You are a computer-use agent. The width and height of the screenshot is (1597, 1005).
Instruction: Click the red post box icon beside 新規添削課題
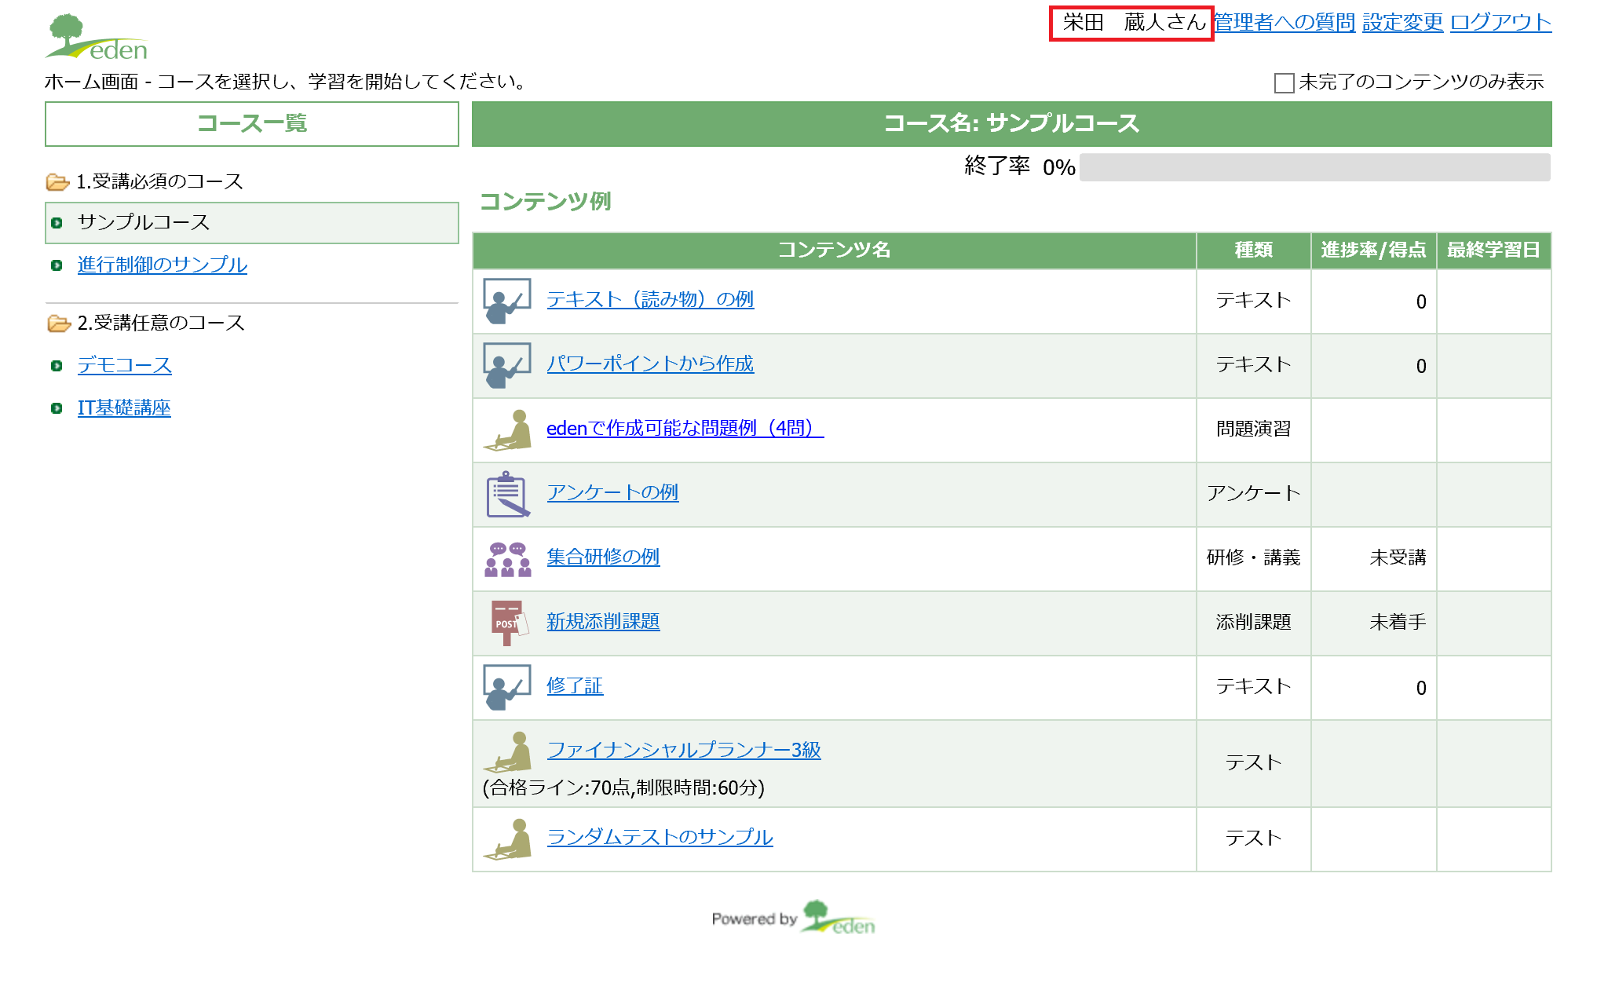coord(506,623)
